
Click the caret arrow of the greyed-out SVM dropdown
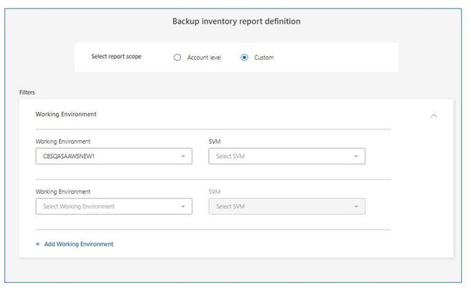[356, 206]
